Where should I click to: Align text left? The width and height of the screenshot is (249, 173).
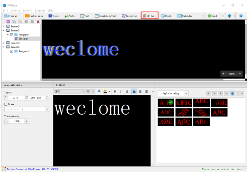pyautogui.click(x=134, y=91)
